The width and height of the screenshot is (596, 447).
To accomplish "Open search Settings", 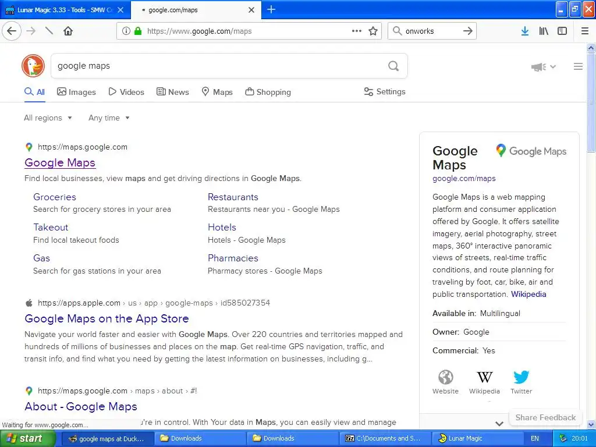I will (x=385, y=91).
